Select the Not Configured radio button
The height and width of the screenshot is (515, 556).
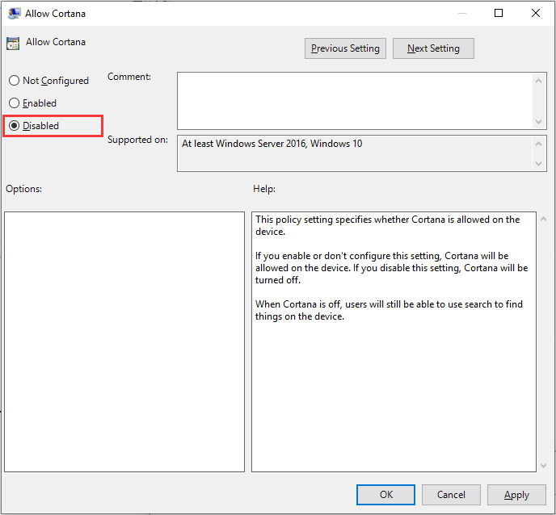(x=15, y=81)
